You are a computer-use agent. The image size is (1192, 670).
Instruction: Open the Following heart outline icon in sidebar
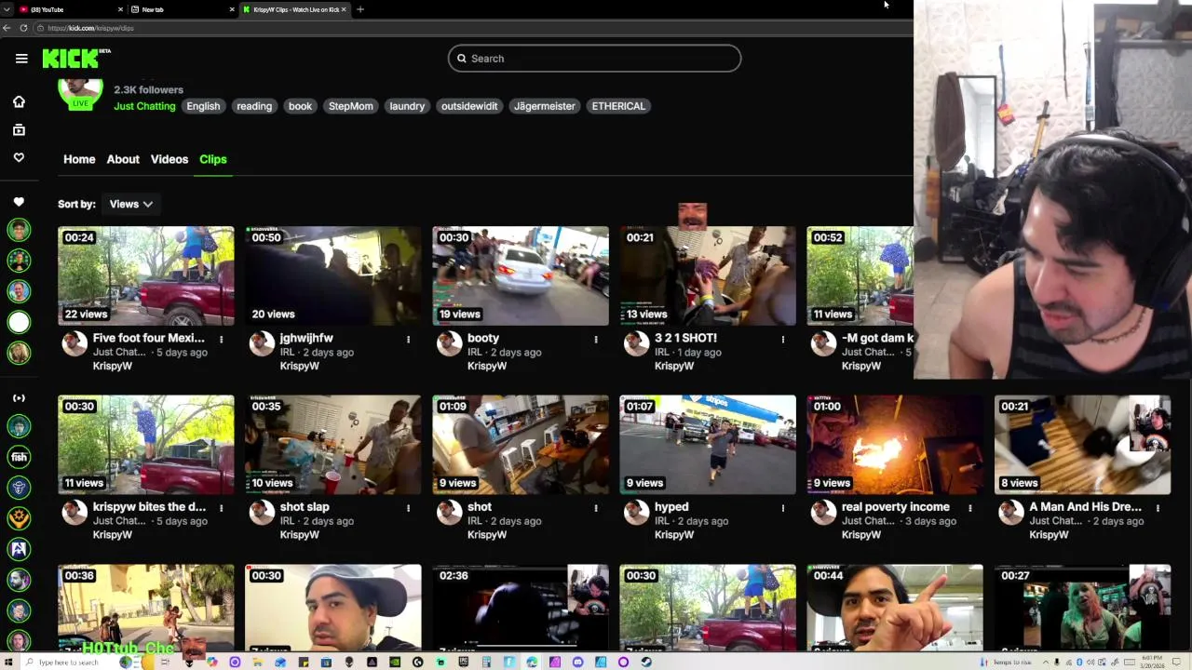click(19, 158)
